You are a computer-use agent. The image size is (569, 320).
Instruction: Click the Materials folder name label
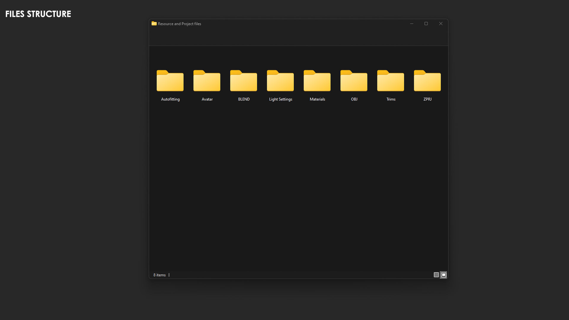317,99
